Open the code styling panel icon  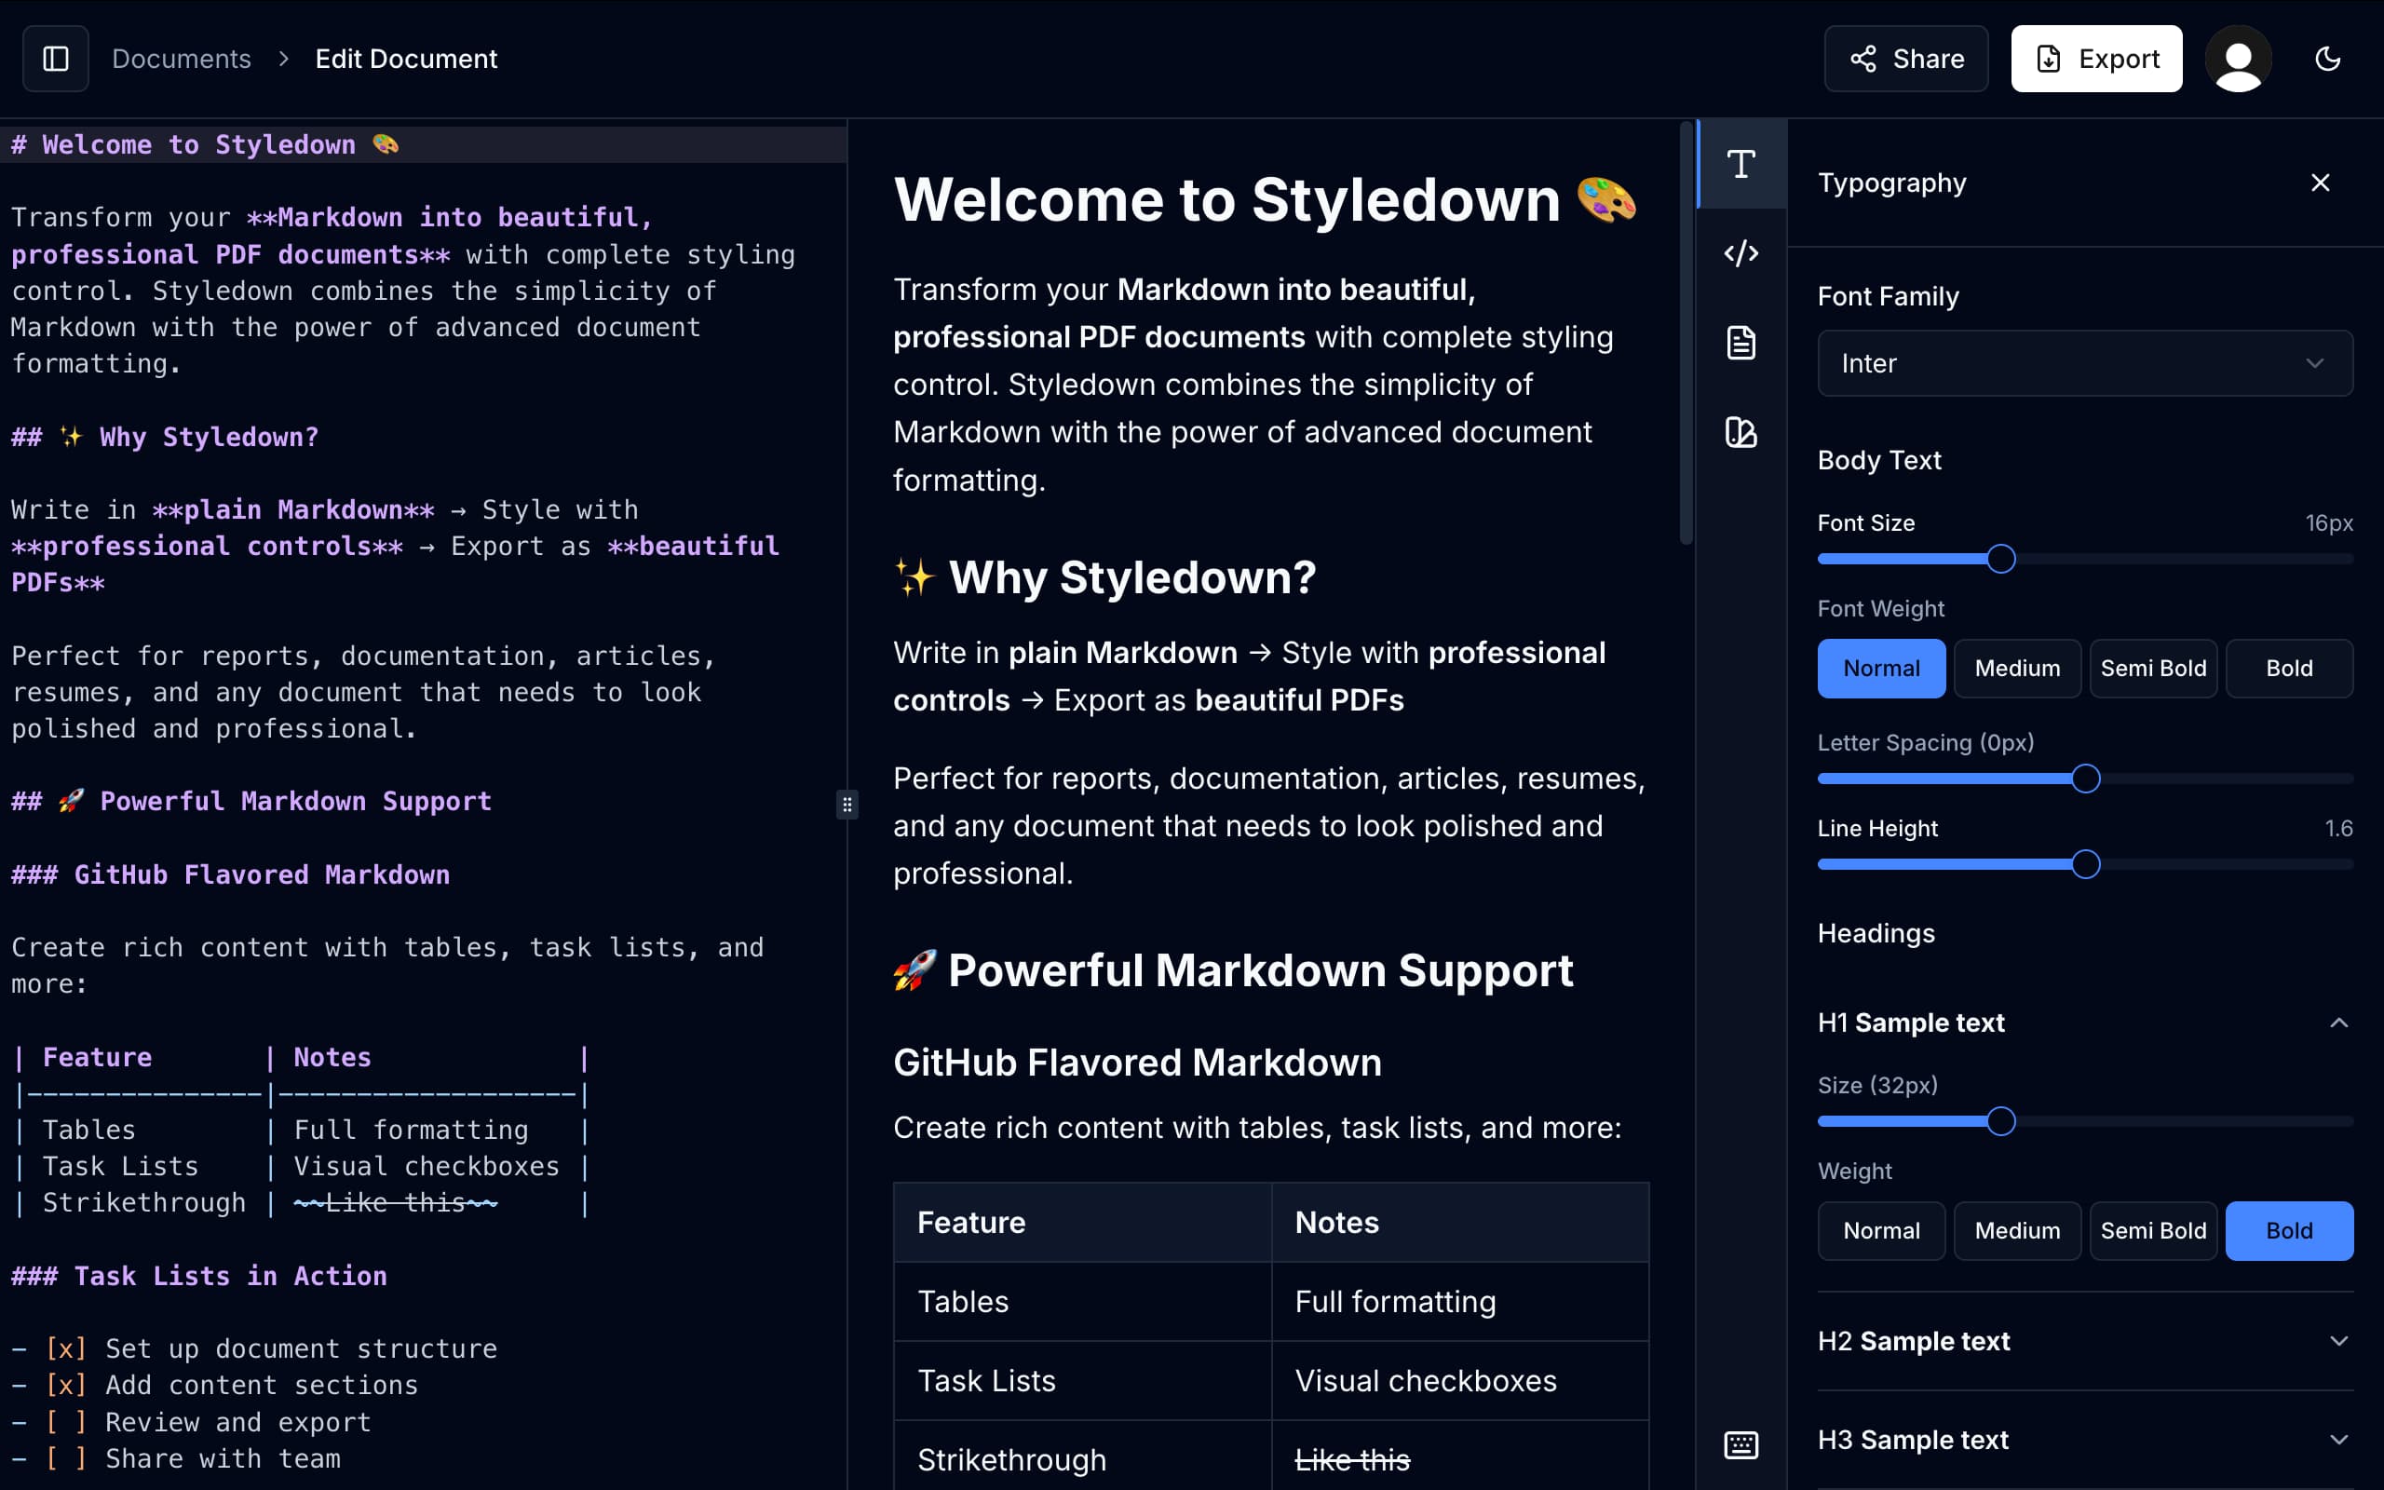[1741, 253]
